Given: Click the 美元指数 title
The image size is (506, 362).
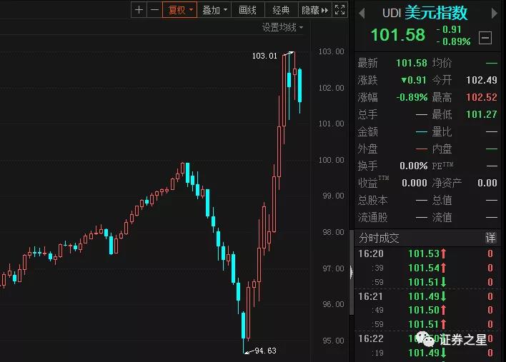Looking at the screenshot, I should coord(435,13).
